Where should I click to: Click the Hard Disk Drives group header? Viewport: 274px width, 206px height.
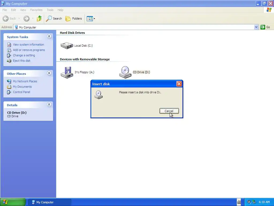click(72, 33)
